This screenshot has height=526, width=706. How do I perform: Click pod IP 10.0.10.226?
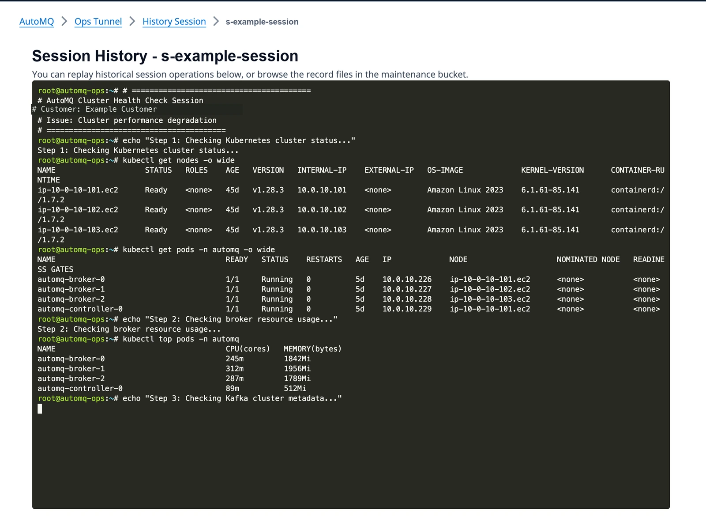click(407, 279)
